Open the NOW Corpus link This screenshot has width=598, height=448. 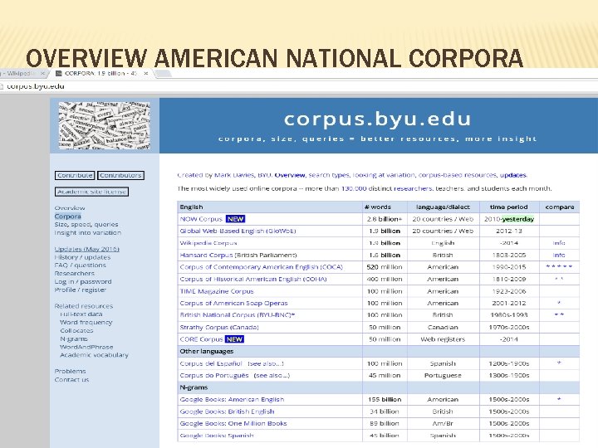201,219
